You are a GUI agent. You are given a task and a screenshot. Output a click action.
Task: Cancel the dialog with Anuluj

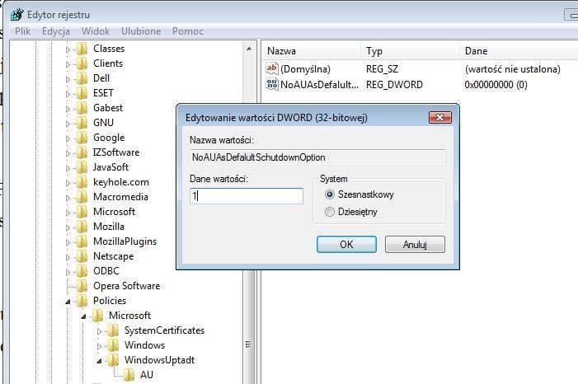pyautogui.click(x=415, y=245)
